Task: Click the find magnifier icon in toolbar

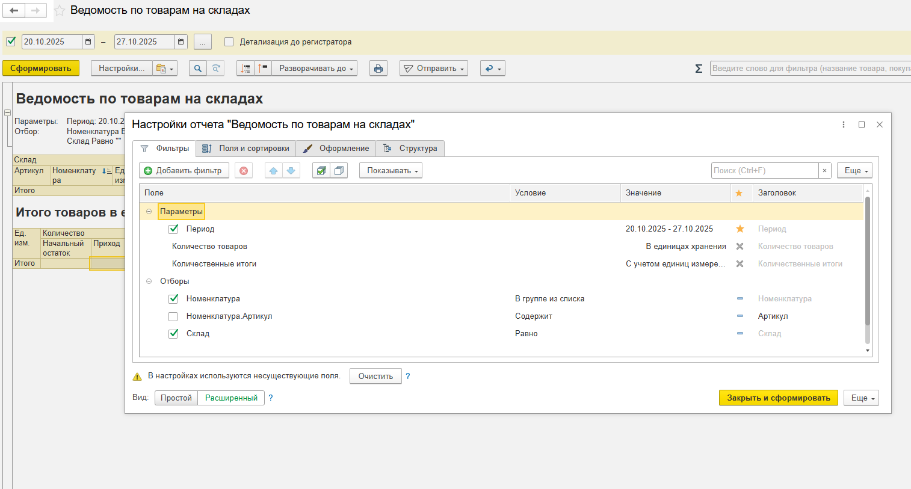Action: click(x=197, y=69)
